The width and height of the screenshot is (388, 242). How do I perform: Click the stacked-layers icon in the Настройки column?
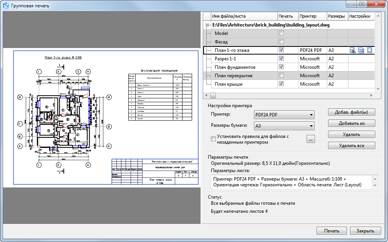click(x=361, y=50)
